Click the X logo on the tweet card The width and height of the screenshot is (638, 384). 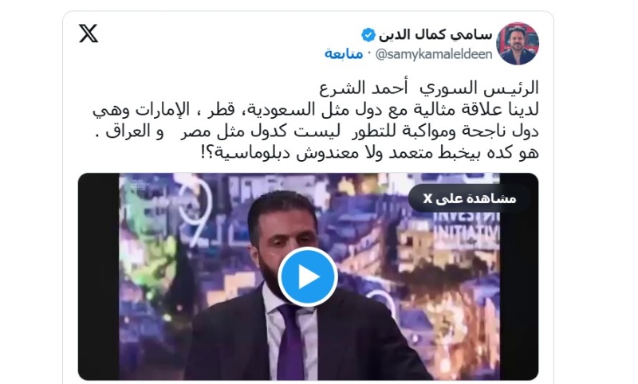click(x=89, y=33)
